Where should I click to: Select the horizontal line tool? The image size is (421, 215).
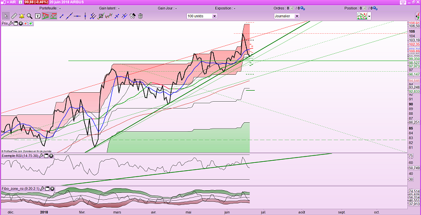pos(77,16)
